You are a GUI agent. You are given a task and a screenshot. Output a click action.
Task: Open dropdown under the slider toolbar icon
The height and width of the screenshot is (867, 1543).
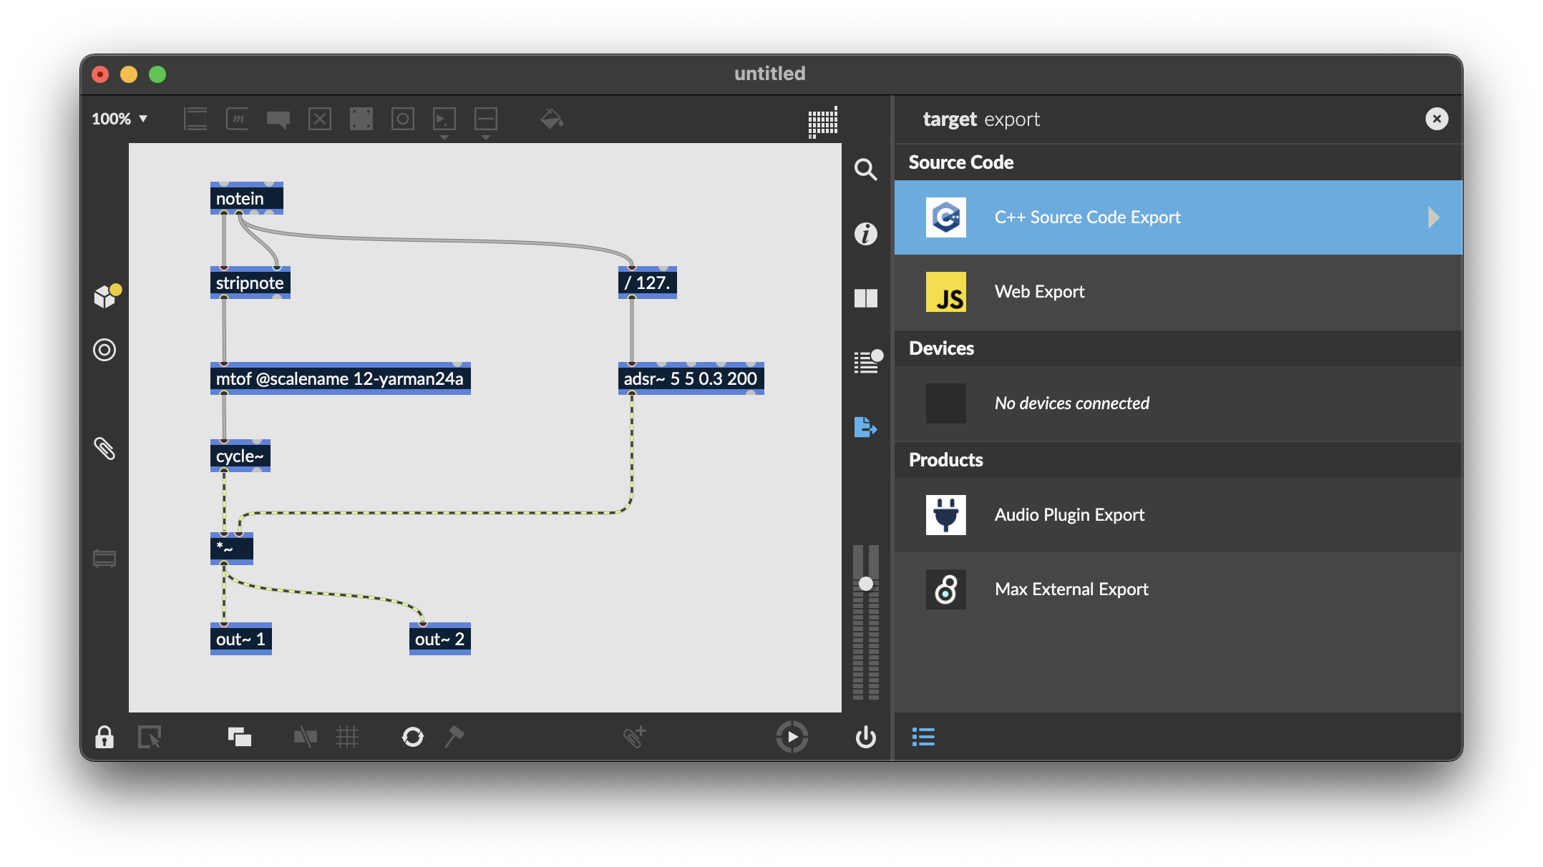click(x=486, y=137)
